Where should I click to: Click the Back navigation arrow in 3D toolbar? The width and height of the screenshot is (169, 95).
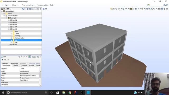111,9
